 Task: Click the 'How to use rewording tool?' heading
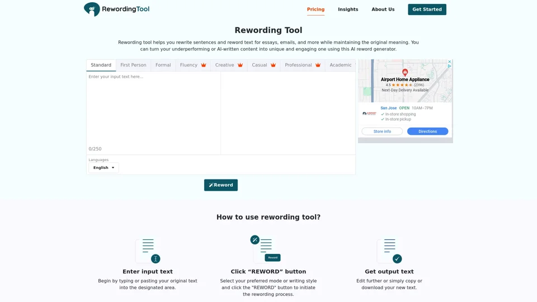(268, 217)
